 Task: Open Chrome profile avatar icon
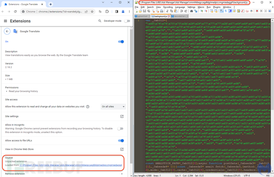point(123,12)
